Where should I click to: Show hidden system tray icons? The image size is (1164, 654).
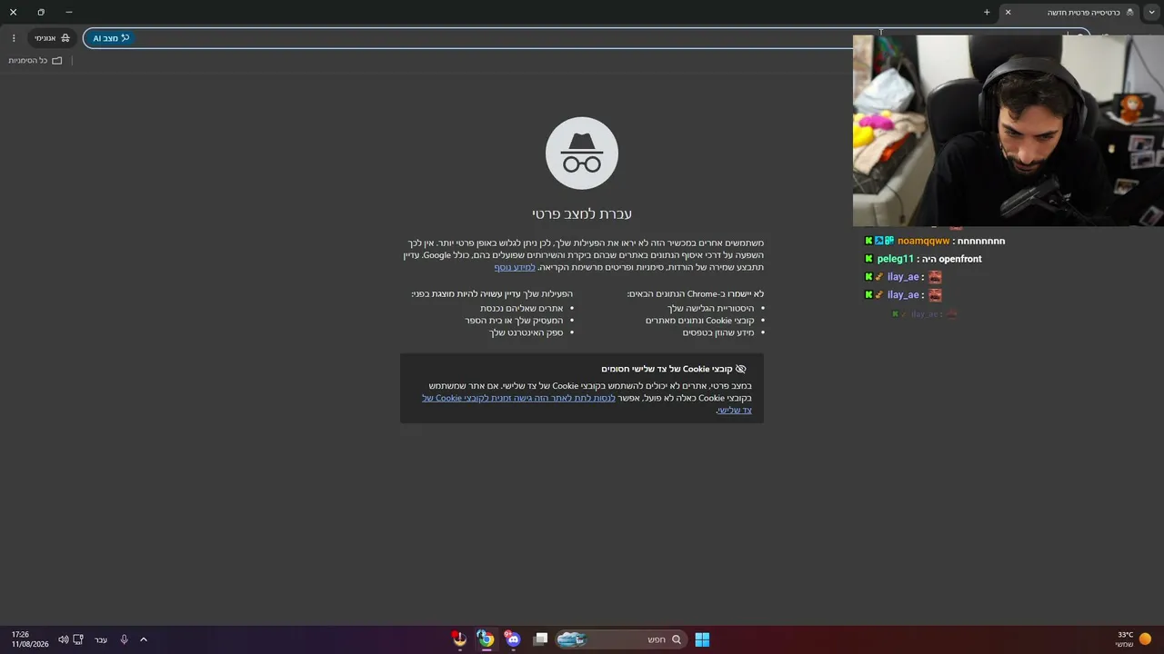(x=144, y=639)
